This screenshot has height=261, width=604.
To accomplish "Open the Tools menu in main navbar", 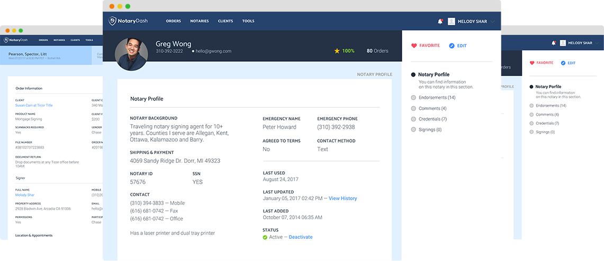I will pyautogui.click(x=248, y=21).
